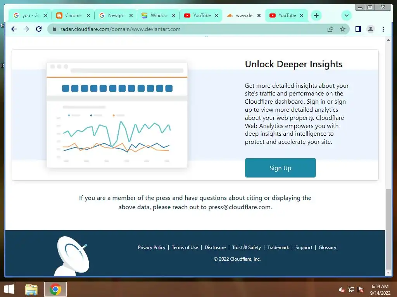Bookmark this page with the star icon

pyautogui.click(x=343, y=29)
